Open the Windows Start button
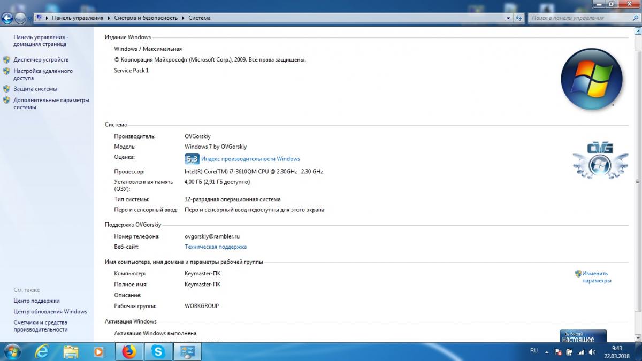Image resolution: width=642 pixels, height=361 pixels. tap(12, 352)
